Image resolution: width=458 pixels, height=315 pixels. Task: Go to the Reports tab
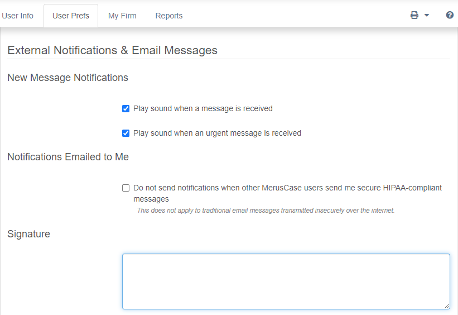169,16
